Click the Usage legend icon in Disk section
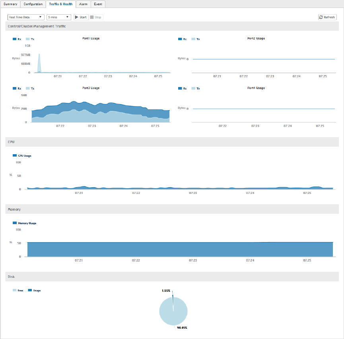344x339 pixels. [30, 291]
